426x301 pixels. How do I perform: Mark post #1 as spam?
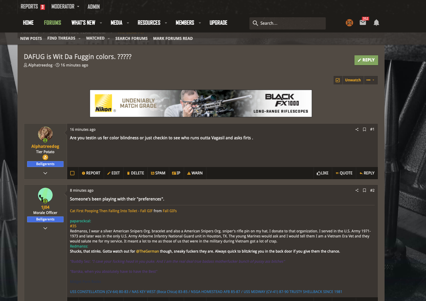pyautogui.click(x=158, y=173)
